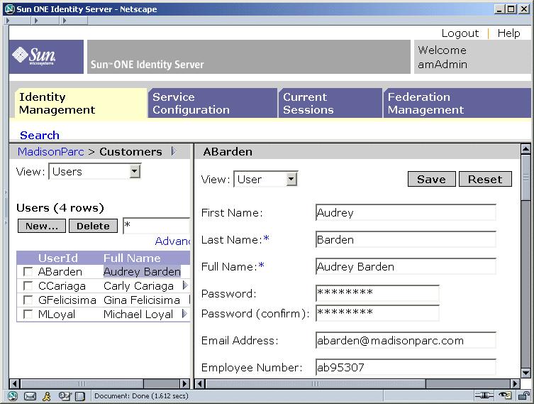Screen dimensions: 534x404
Task: Select the Audrey Barden full name entry
Action: [x=142, y=272]
